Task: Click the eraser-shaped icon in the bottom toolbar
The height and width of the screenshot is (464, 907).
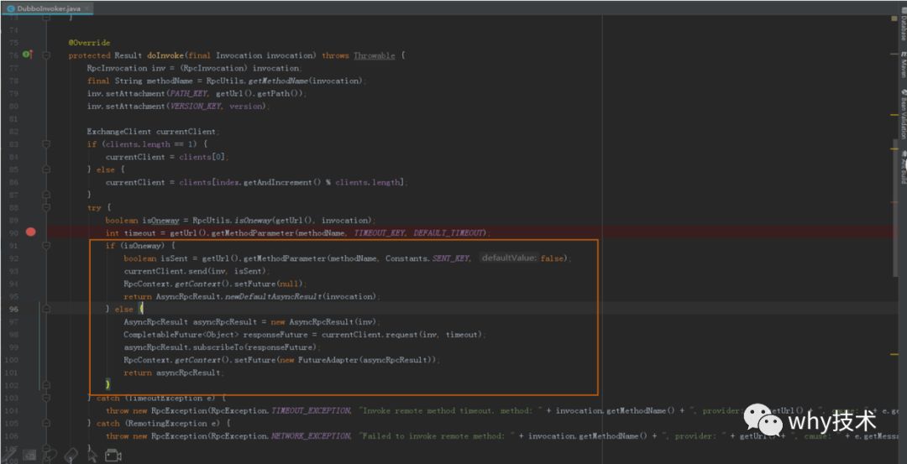Action: (71, 455)
